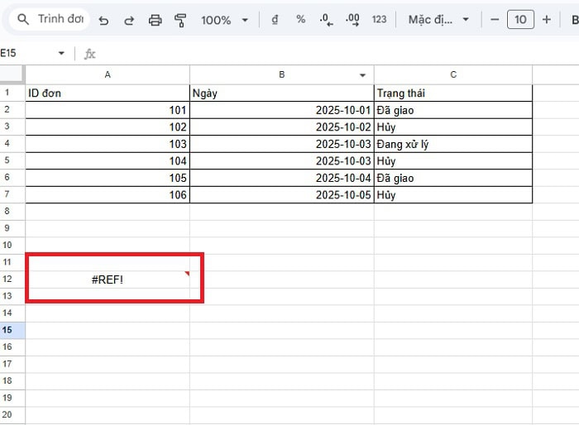Select cell 'Trạng thái'
Image resolution: width=579 pixels, height=425 pixels.
[453, 93]
